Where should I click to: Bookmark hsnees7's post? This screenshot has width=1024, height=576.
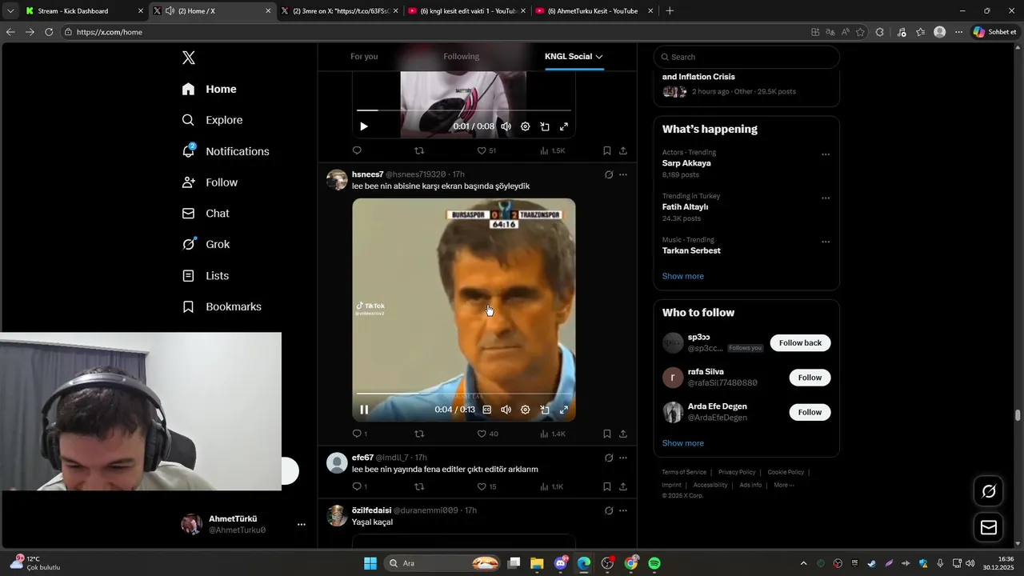click(x=607, y=434)
